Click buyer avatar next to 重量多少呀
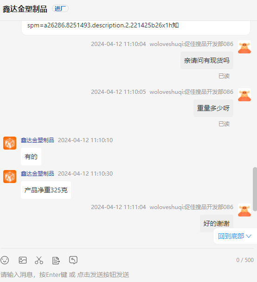 (x=244, y=95)
